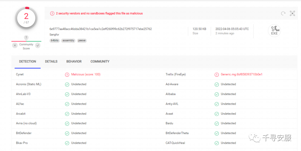Click 'Malicious (score: 100)' result

pyautogui.click(x=86, y=74)
